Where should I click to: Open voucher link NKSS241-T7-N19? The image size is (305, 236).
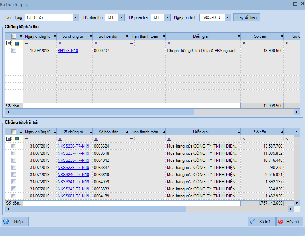(73, 182)
